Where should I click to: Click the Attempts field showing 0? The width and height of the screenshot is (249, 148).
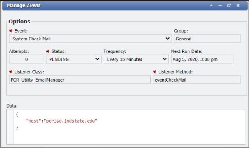26,59
